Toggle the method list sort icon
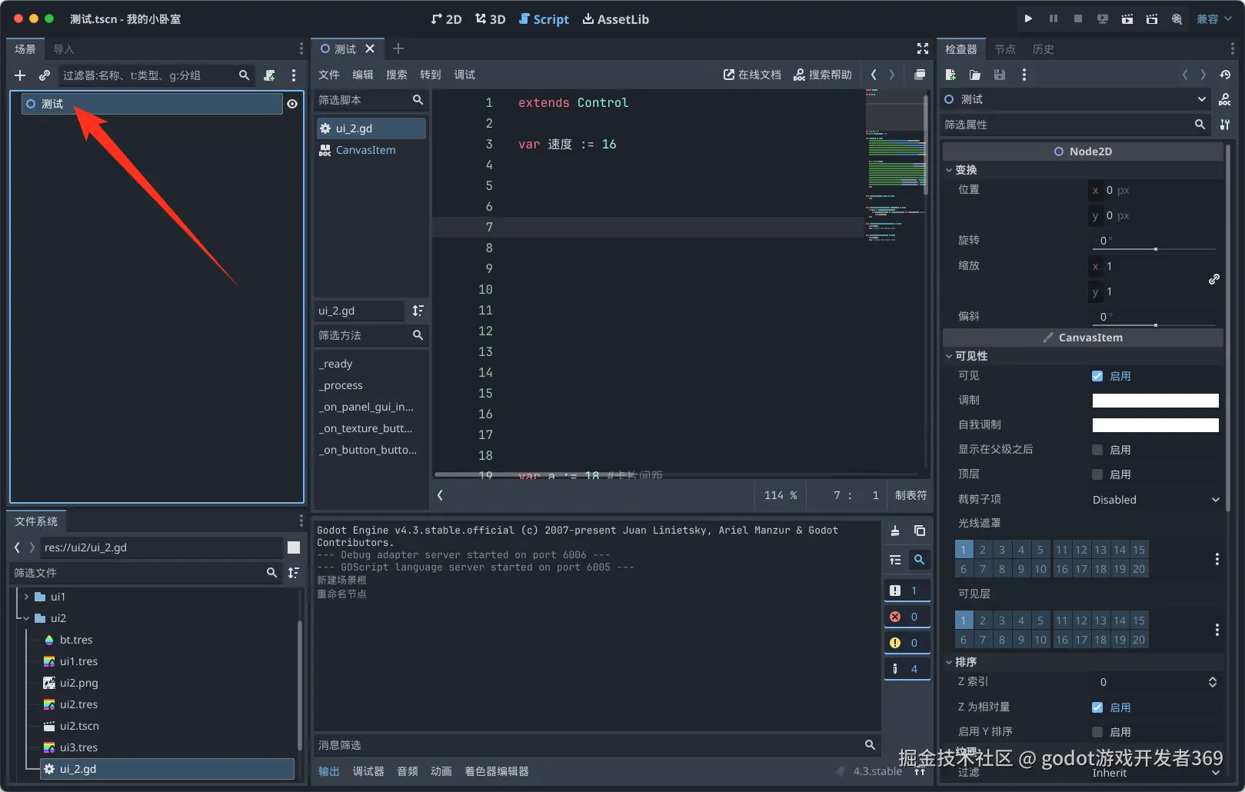Screen dimensions: 1245x792 (x=418, y=311)
